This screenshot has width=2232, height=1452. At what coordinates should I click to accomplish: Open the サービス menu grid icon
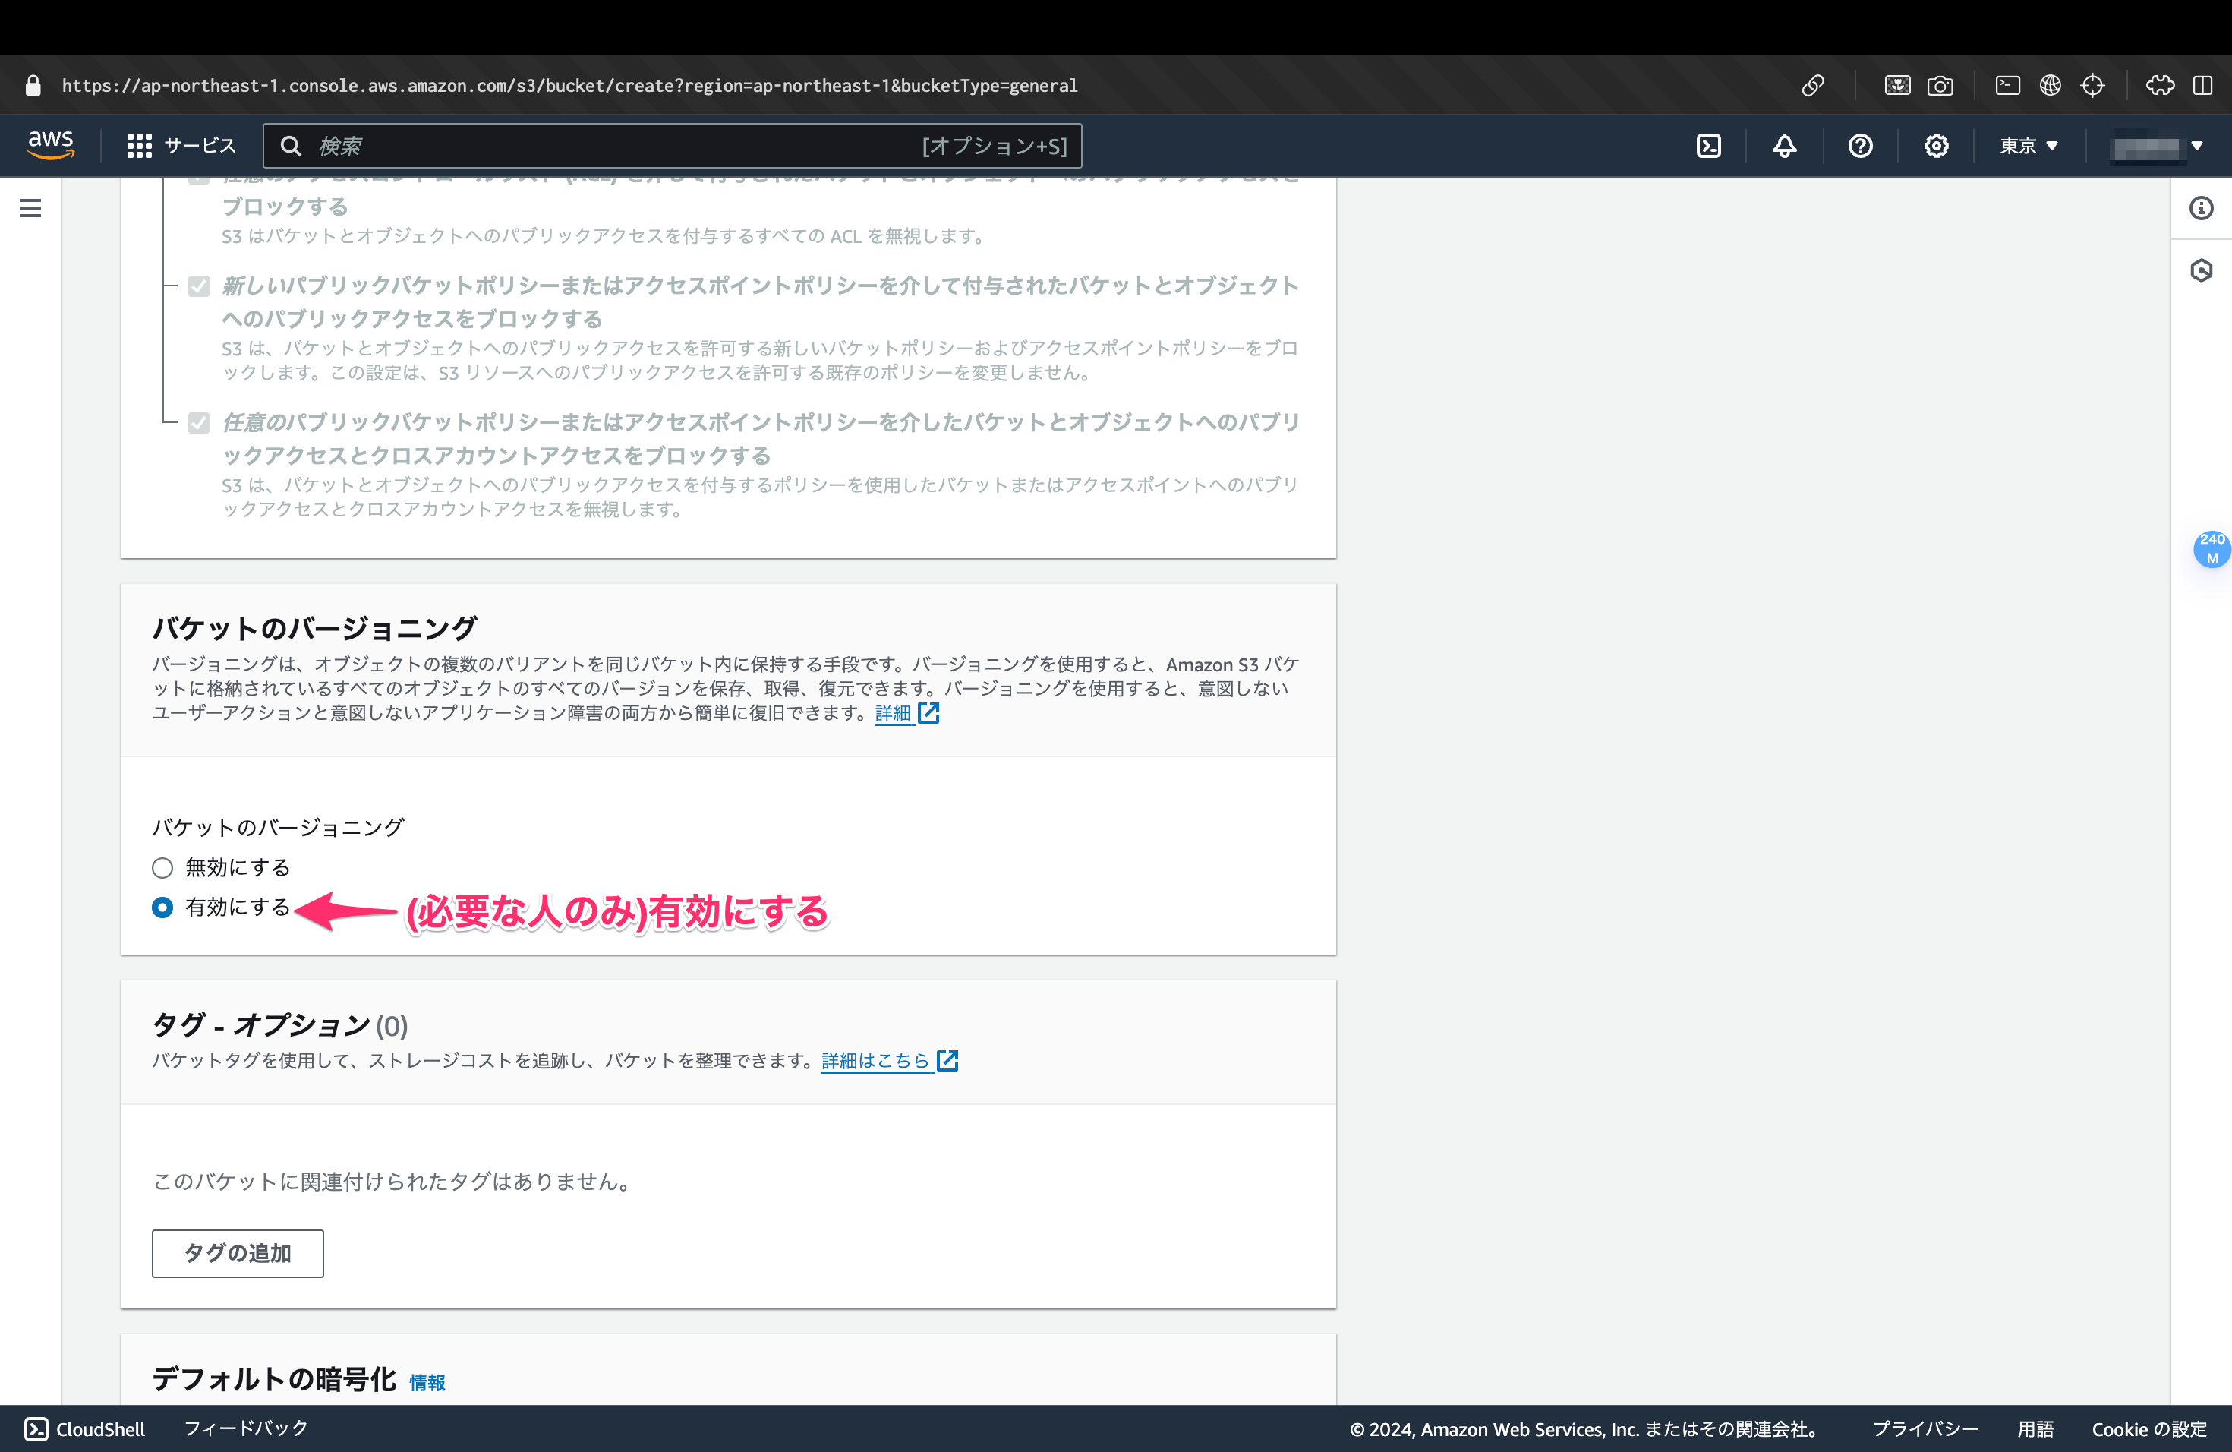(x=138, y=145)
